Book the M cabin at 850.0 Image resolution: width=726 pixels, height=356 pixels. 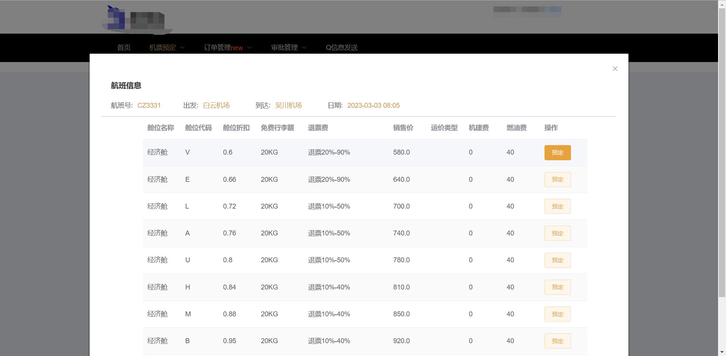[557, 314]
